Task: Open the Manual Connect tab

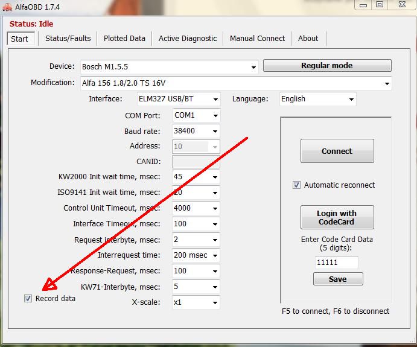Action: [x=257, y=39]
